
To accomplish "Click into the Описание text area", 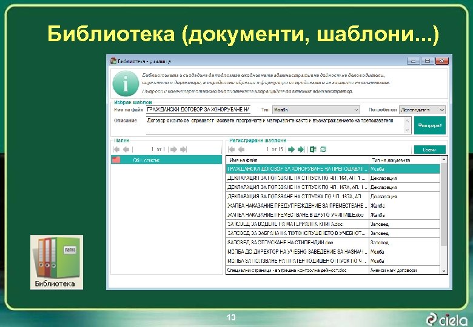I will [x=275, y=125].
